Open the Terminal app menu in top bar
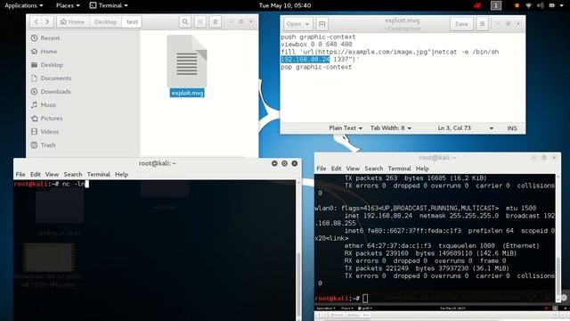 109,5
